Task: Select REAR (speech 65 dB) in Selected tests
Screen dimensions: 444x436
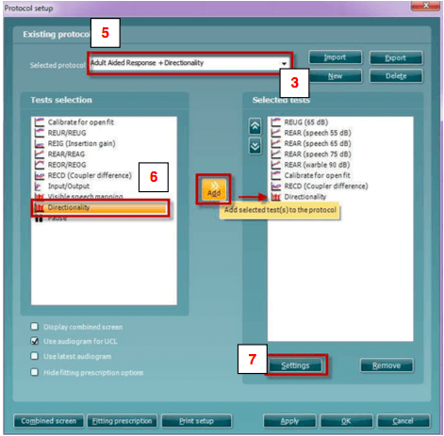Action: tap(318, 143)
